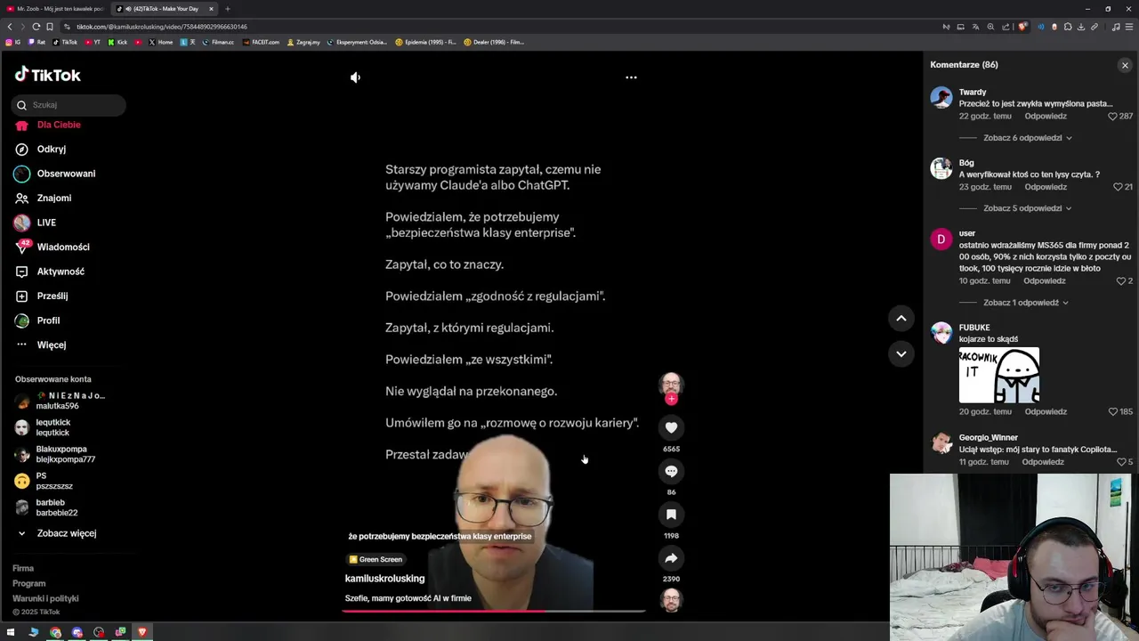Image resolution: width=1139 pixels, height=641 pixels.
Task: Open Twardy's profile avatar
Action: (941, 97)
